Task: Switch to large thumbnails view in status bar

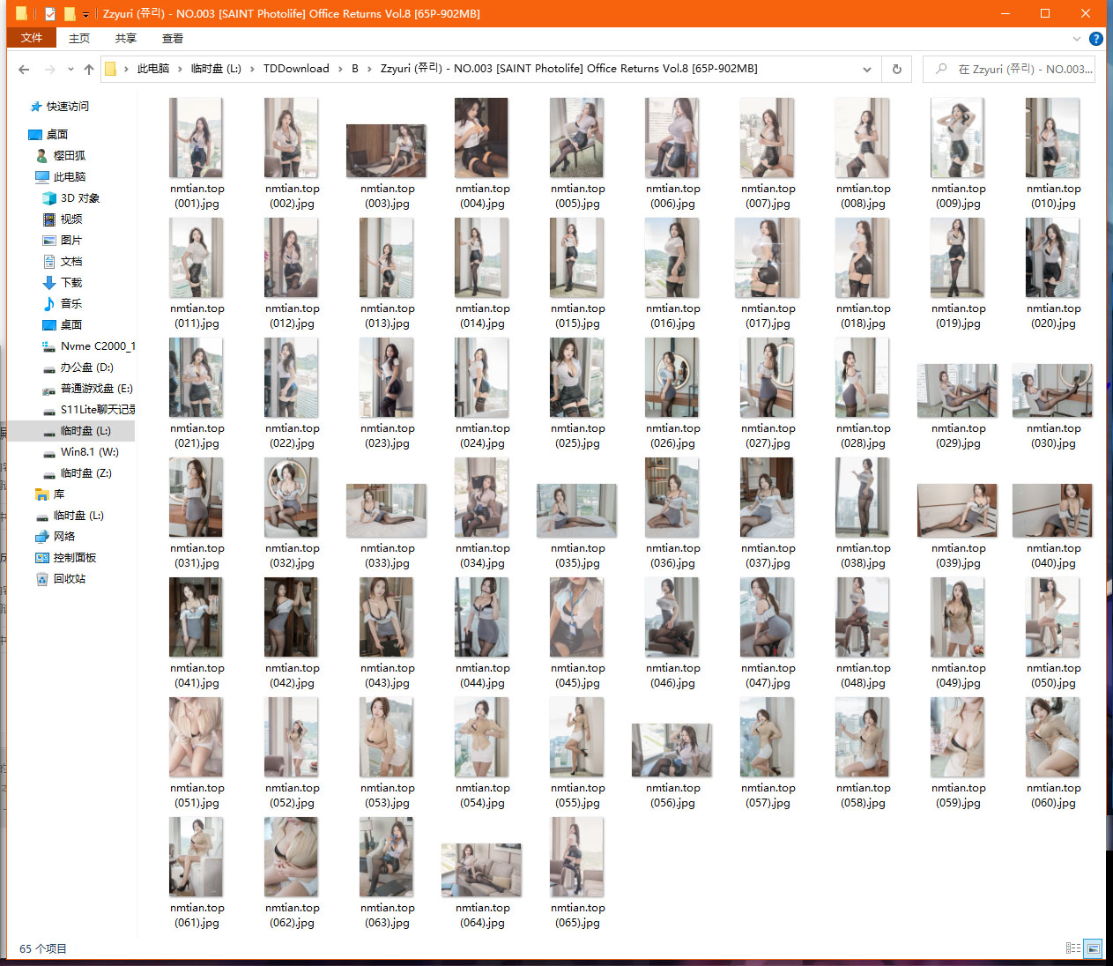Action: point(1093,948)
